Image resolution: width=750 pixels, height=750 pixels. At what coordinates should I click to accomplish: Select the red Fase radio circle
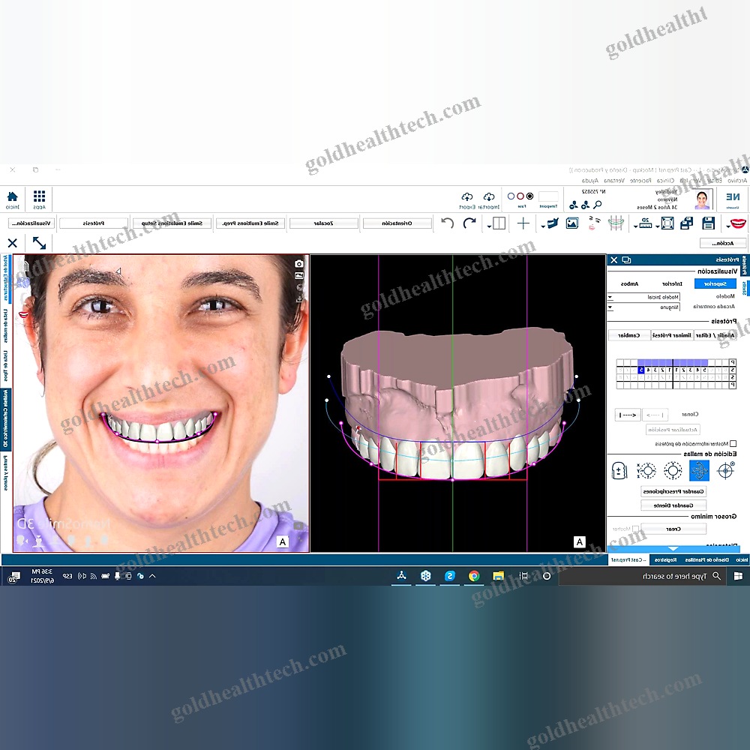point(520,196)
